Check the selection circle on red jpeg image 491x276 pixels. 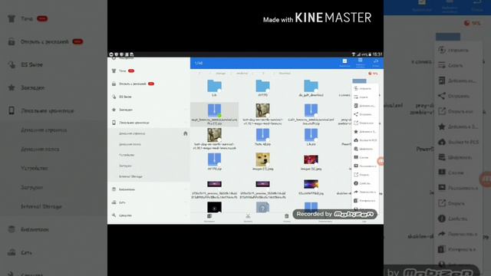pos(316,164)
